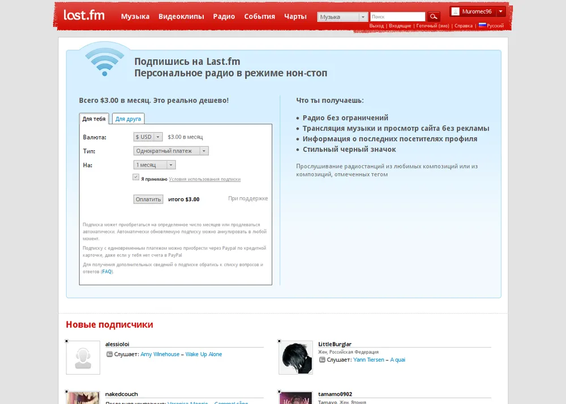The image size is (566, 404).
Task: Open the Wake Up Alone track link
Action: [x=204, y=354]
